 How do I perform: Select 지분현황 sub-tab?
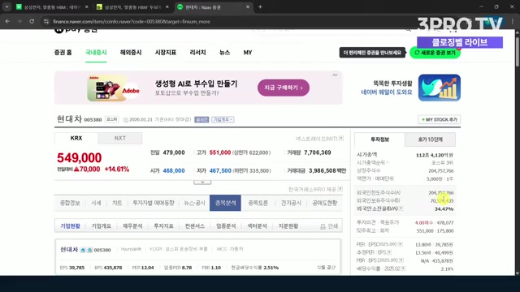[x=288, y=226]
